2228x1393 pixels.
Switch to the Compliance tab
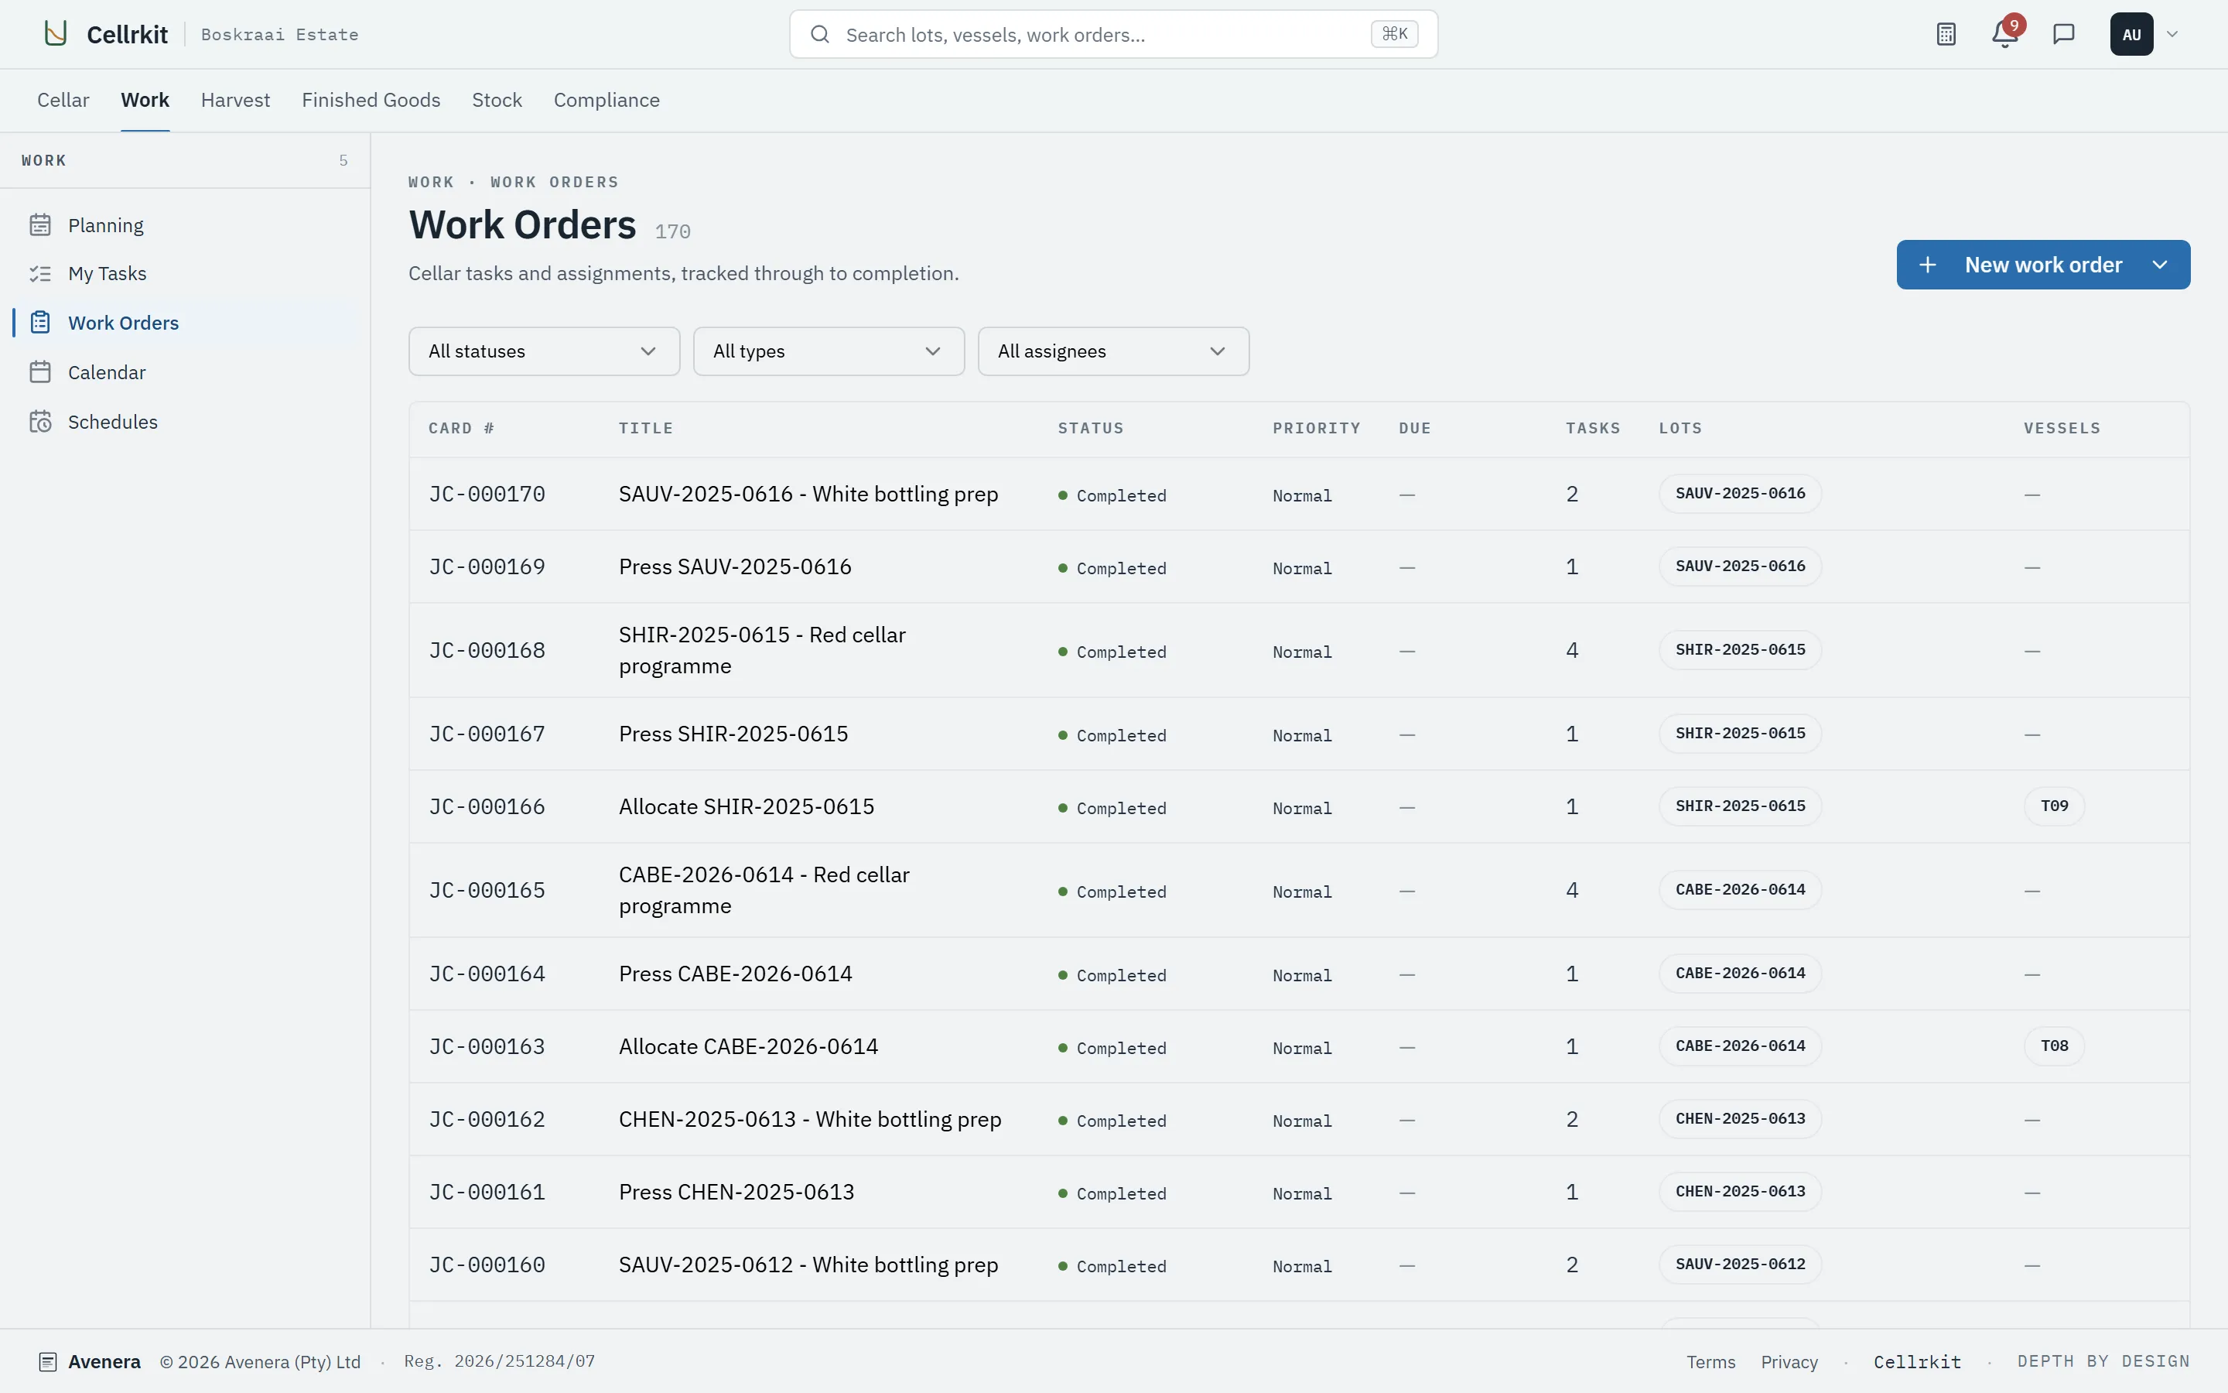pos(607,100)
